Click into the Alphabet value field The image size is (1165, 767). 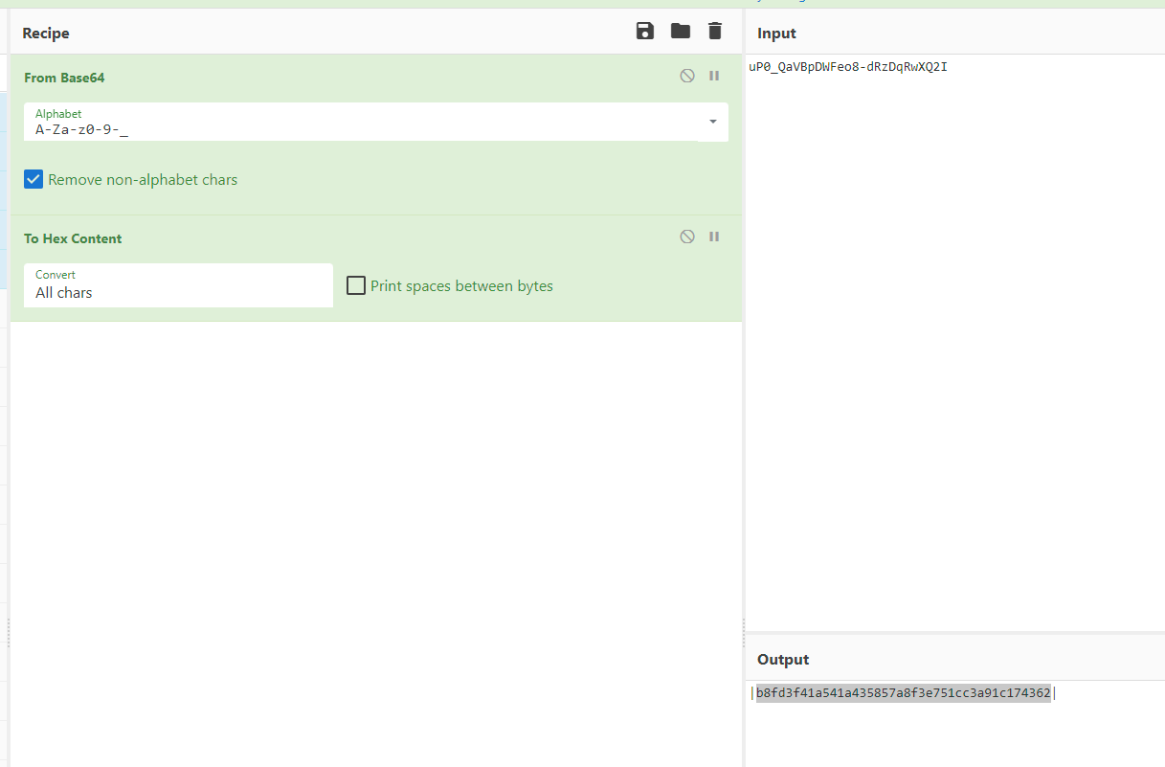(x=364, y=129)
